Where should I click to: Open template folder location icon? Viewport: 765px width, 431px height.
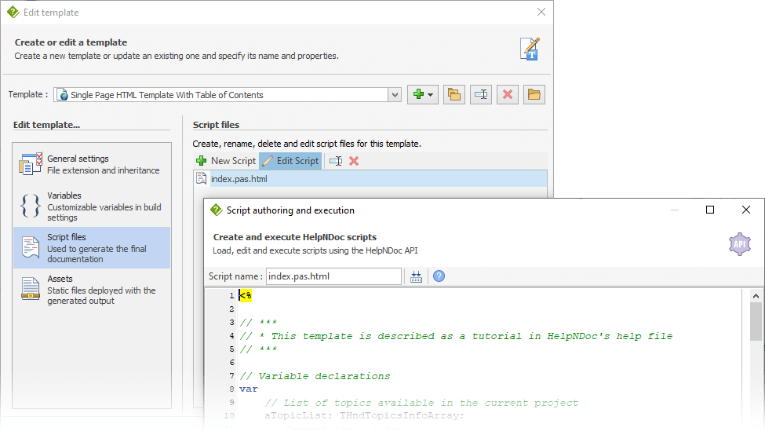click(x=534, y=94)
